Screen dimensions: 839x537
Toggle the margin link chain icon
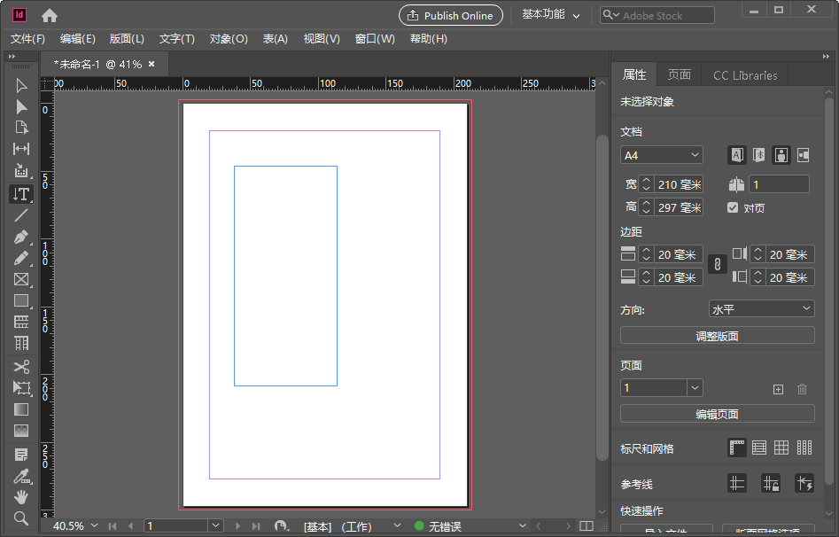click(716, 263)
